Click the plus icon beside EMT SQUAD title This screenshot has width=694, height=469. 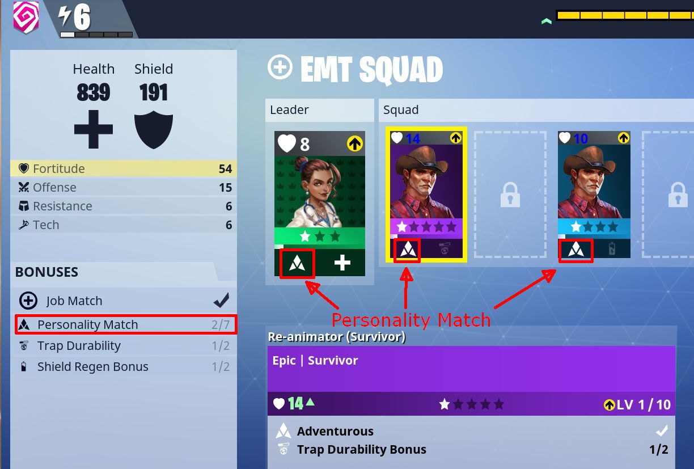coord(280,68)
